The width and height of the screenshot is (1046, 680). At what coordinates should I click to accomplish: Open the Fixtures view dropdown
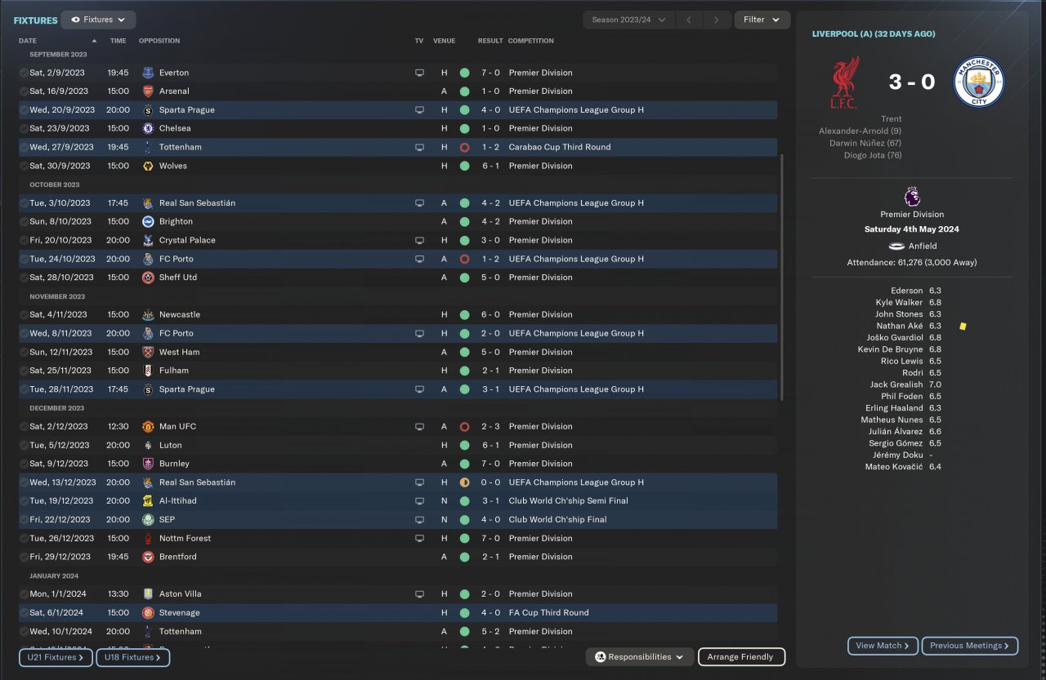click(98, 20)
